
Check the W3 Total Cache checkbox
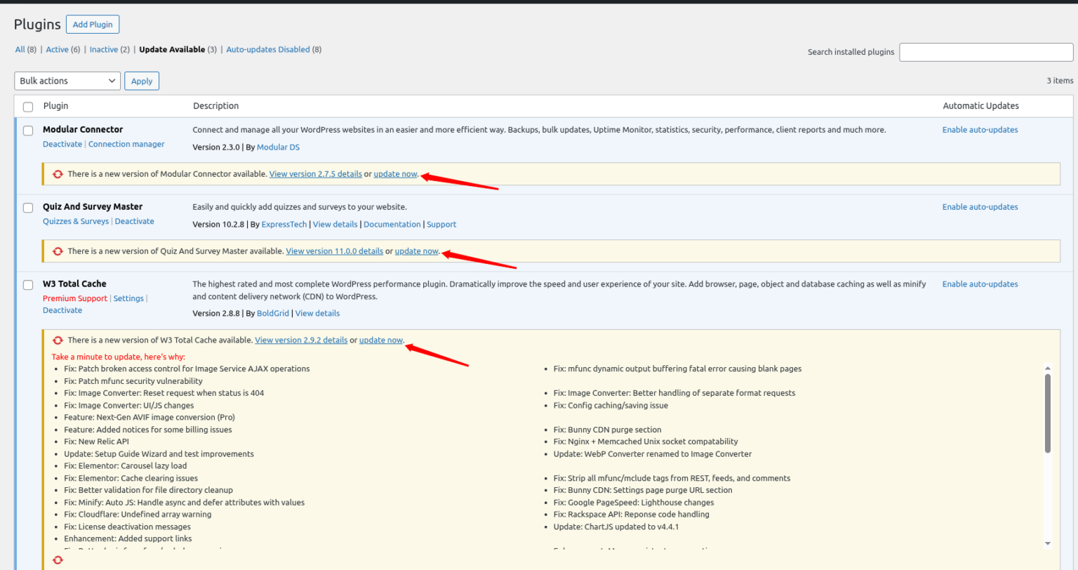[28, 285]
